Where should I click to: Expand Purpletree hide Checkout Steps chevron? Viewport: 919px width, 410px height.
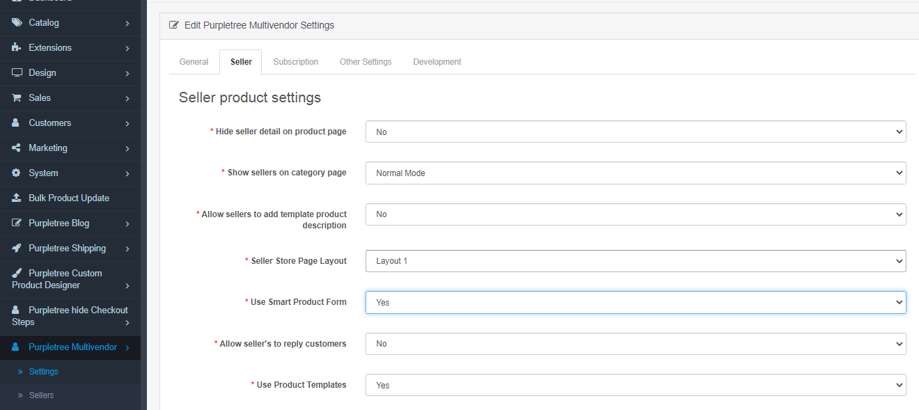[x=127, y=322]
